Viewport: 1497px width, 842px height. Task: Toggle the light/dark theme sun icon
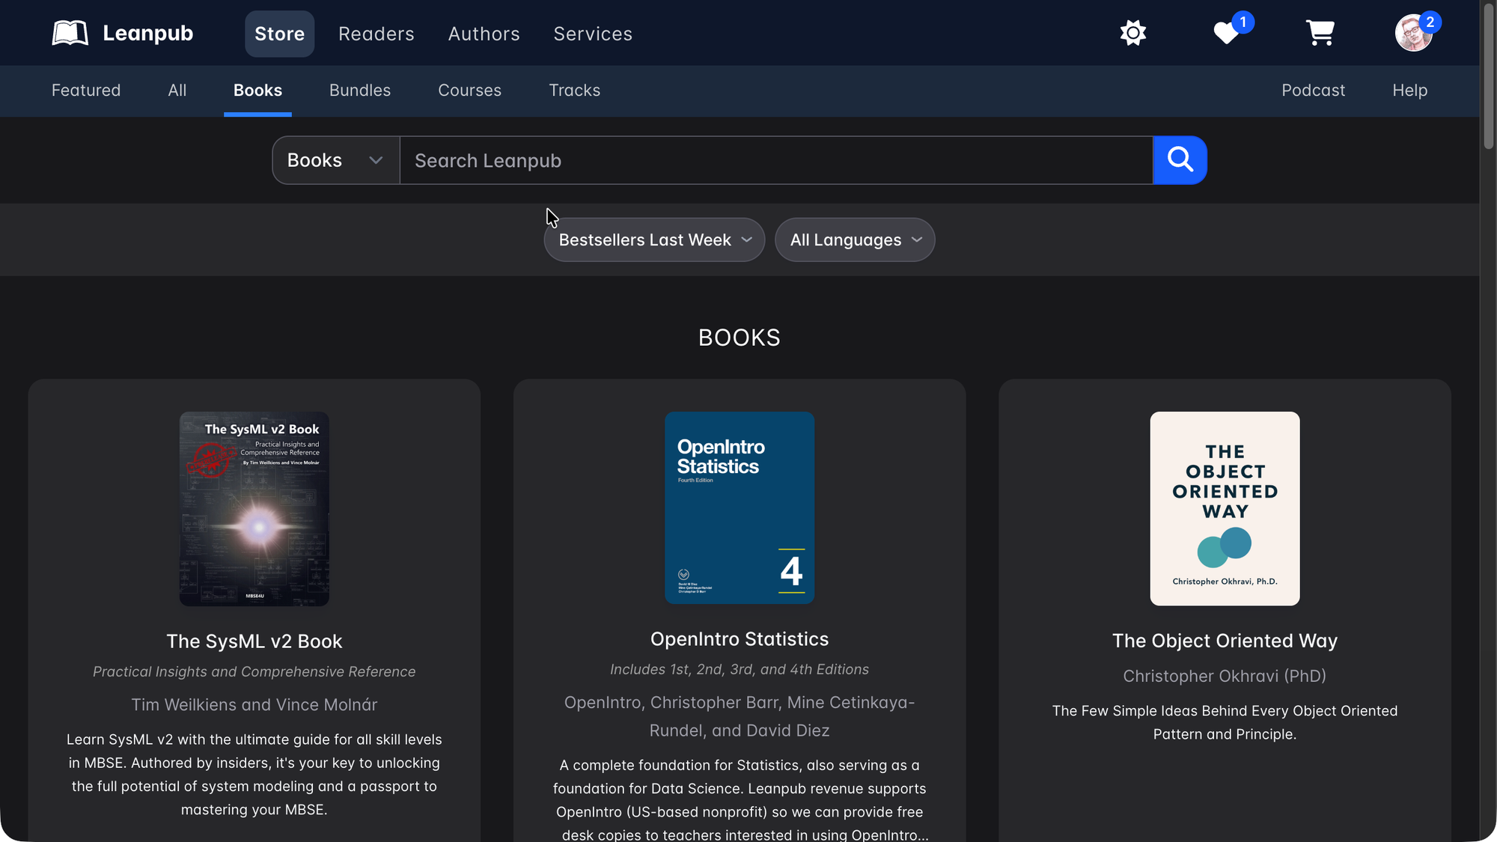[1132, 33]
